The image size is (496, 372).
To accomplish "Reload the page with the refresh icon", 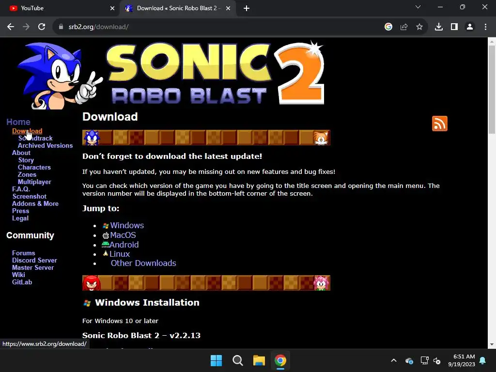I will tap(42, 27).
